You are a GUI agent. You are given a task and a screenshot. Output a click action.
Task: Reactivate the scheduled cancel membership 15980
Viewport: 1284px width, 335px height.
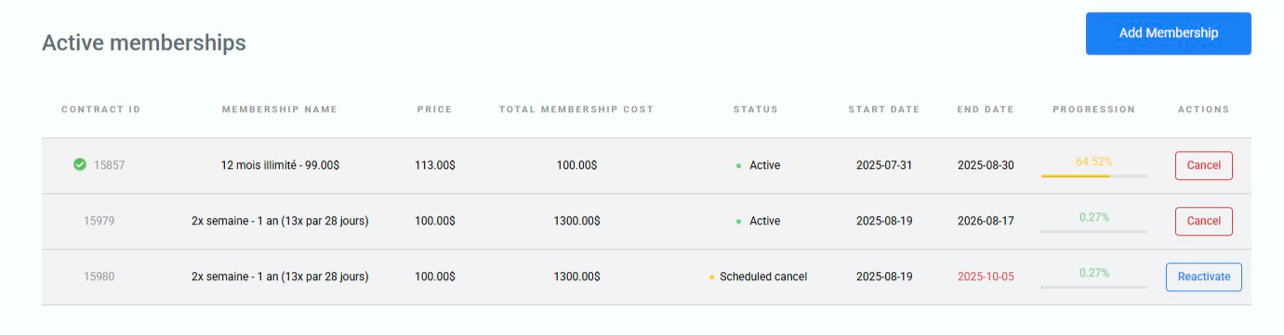1203,277
